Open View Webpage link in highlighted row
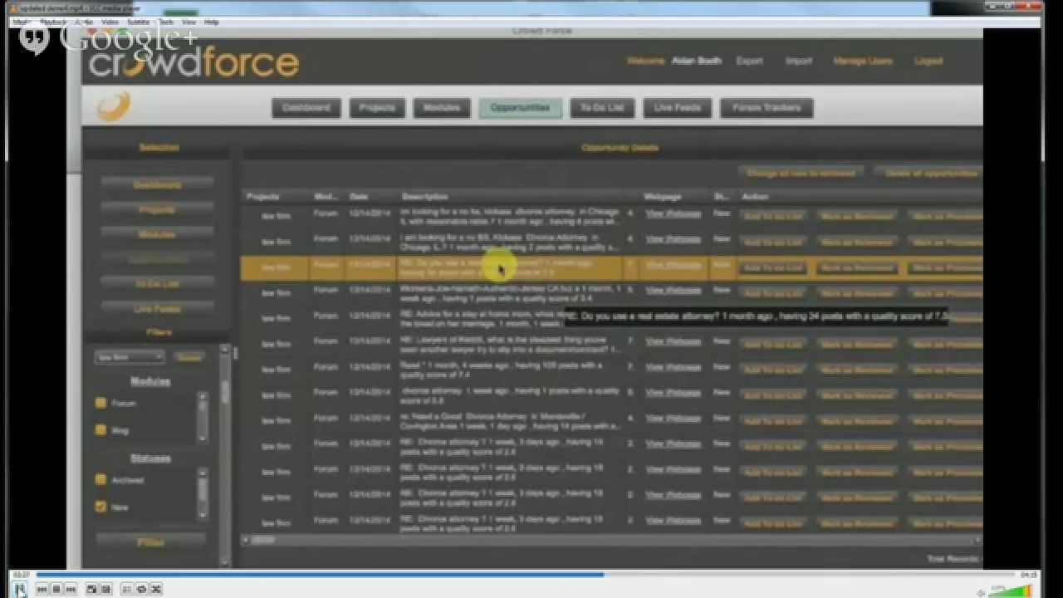Image resolution: width=1063 pixels, height=598 pixels. (x=673, y=266)
